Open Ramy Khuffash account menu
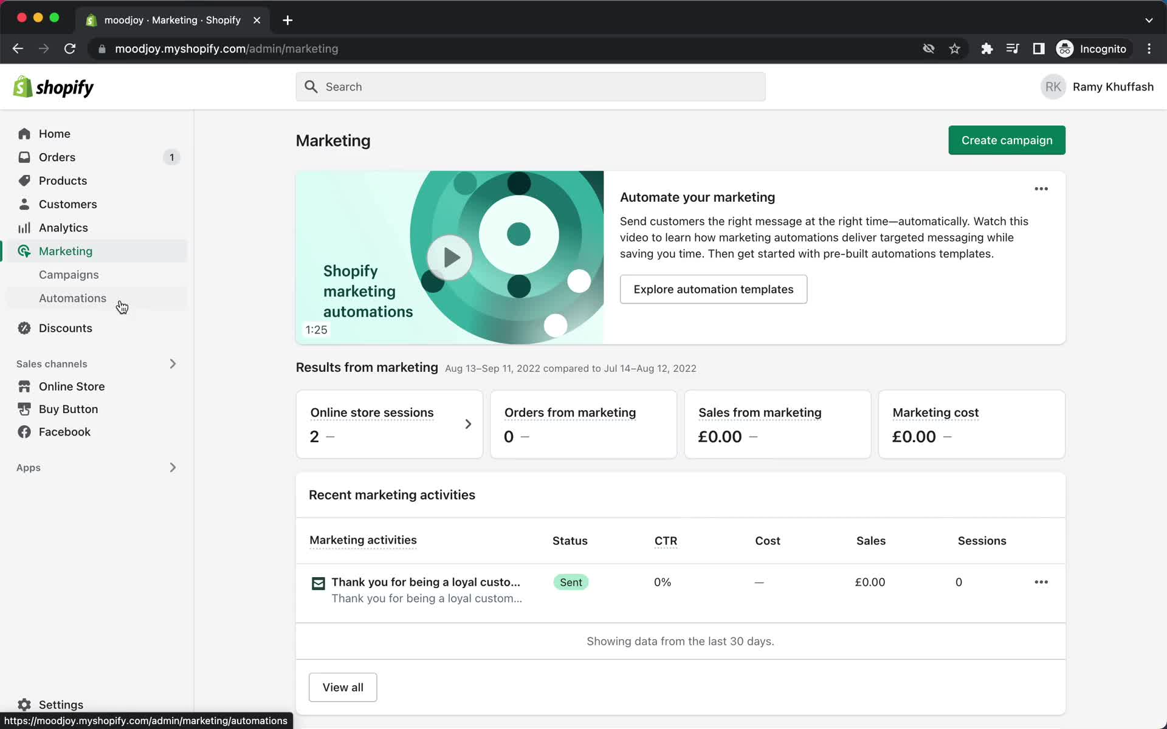Image resolution: width=1167 pixels, height=729 pixels. [1097, 87]
